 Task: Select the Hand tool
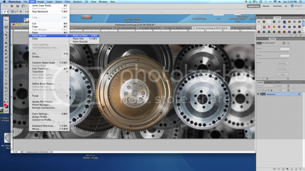pos(6,95)
